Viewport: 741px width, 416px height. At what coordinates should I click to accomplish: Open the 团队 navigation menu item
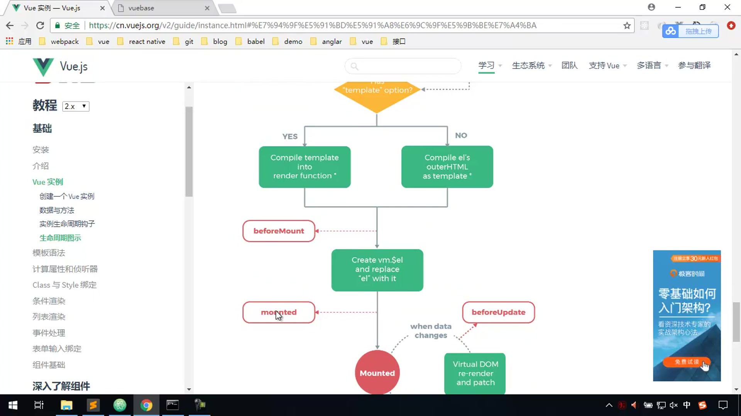[569, 65]
